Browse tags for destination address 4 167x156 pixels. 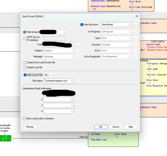pos(77,111)
